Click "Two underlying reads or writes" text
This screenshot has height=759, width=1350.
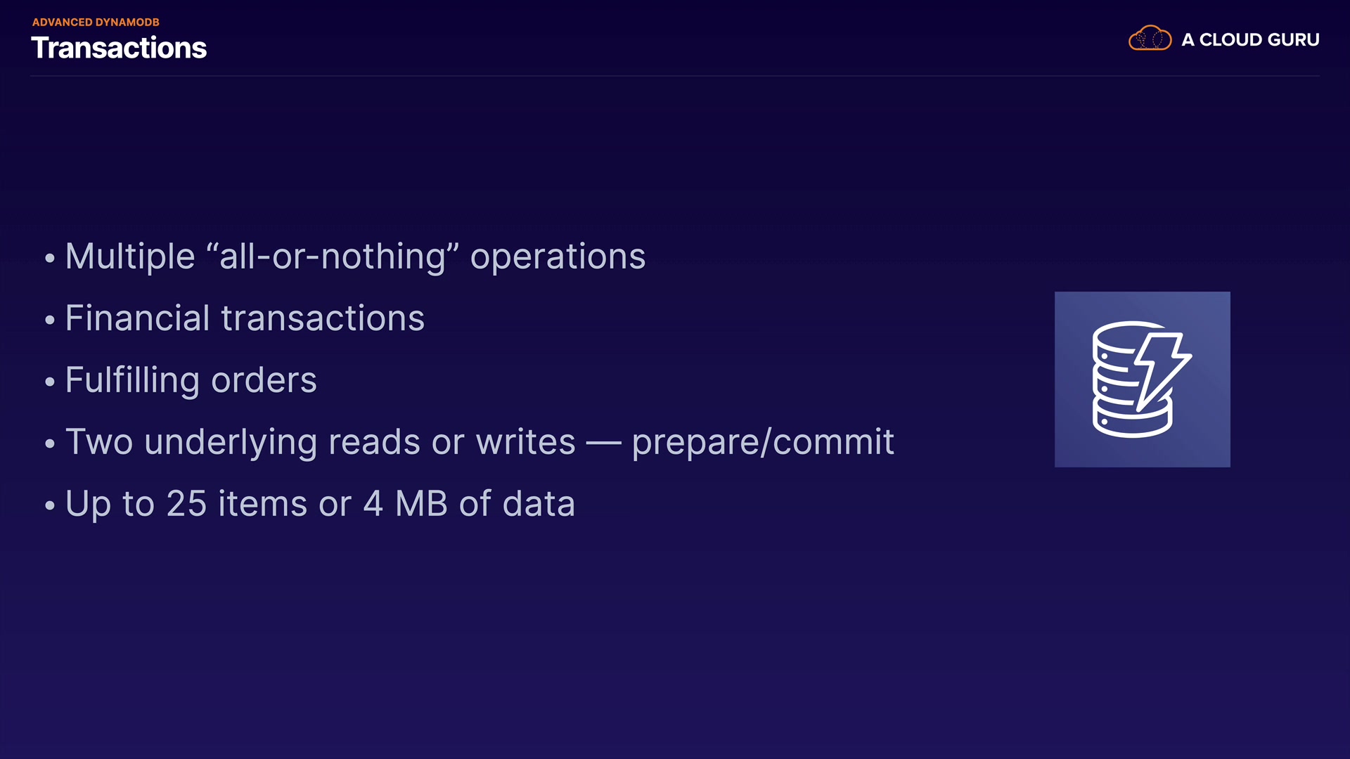(x=321, y=441)
